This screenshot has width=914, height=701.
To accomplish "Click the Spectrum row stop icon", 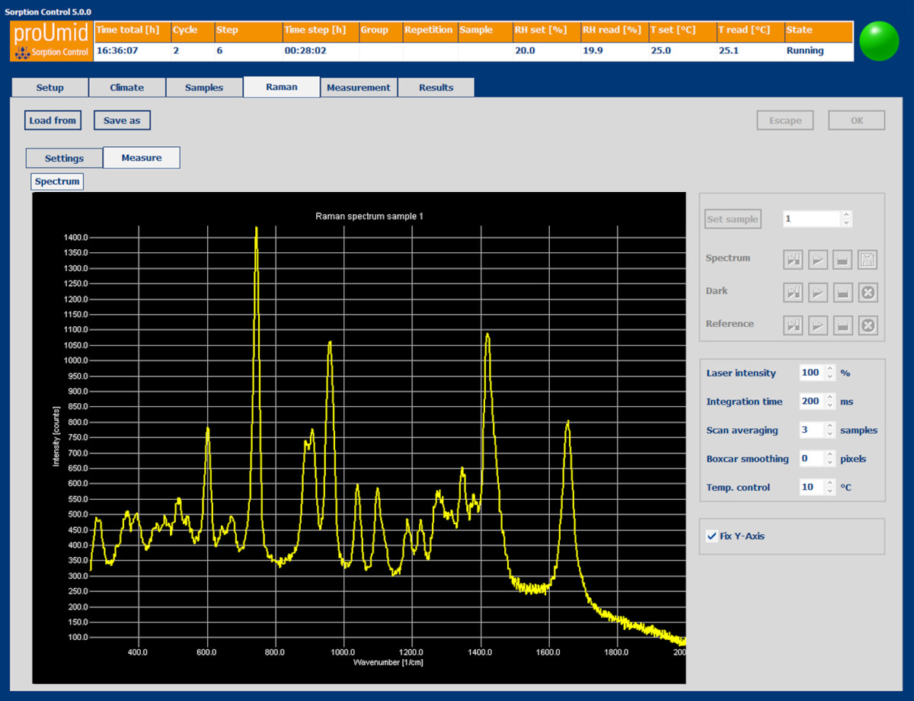I will click(x=842, y=260).
